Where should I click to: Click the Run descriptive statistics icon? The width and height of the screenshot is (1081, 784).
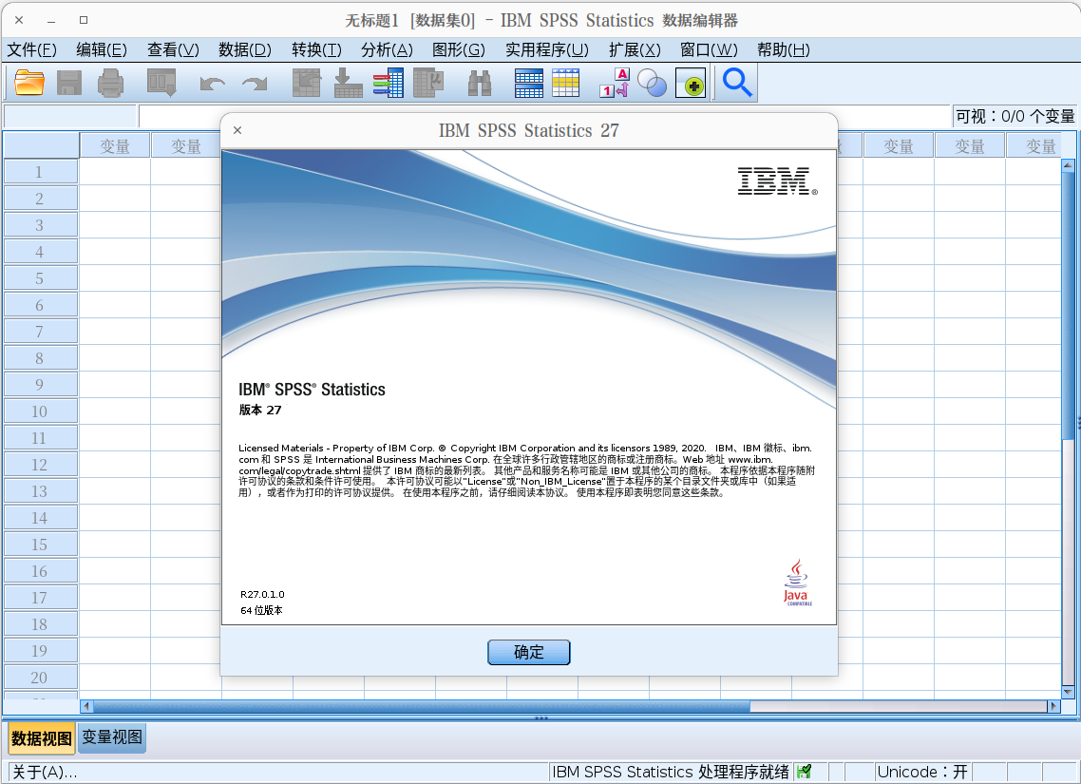[x=428, y=83]
